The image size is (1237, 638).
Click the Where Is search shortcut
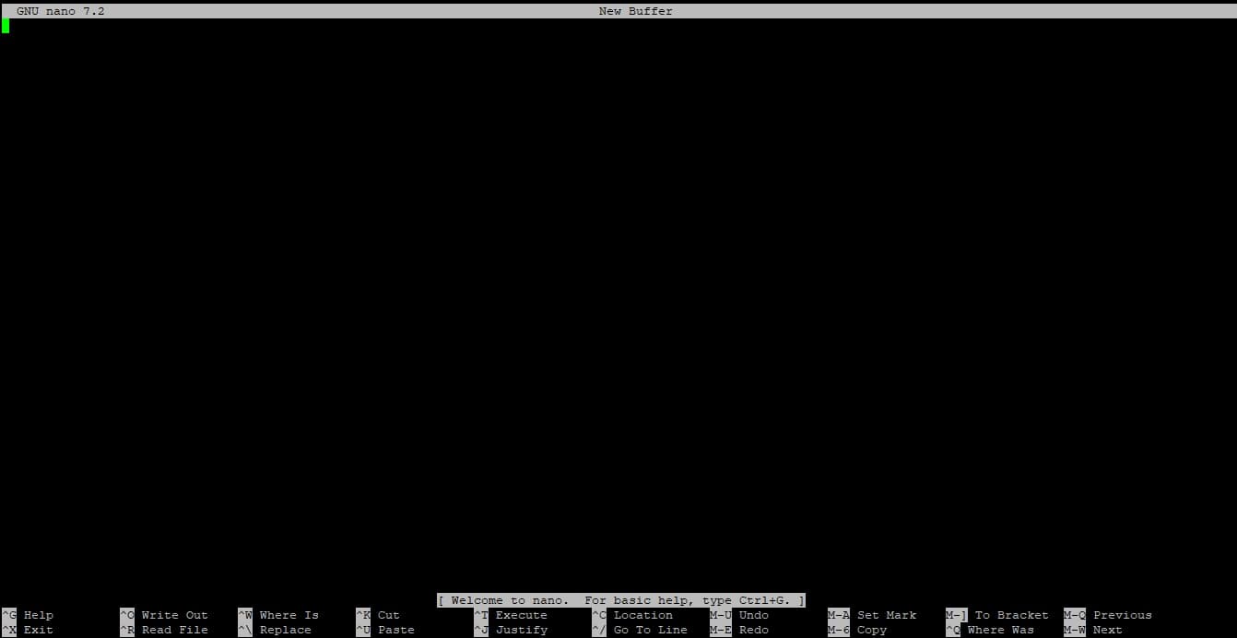(x=279, y=615)
